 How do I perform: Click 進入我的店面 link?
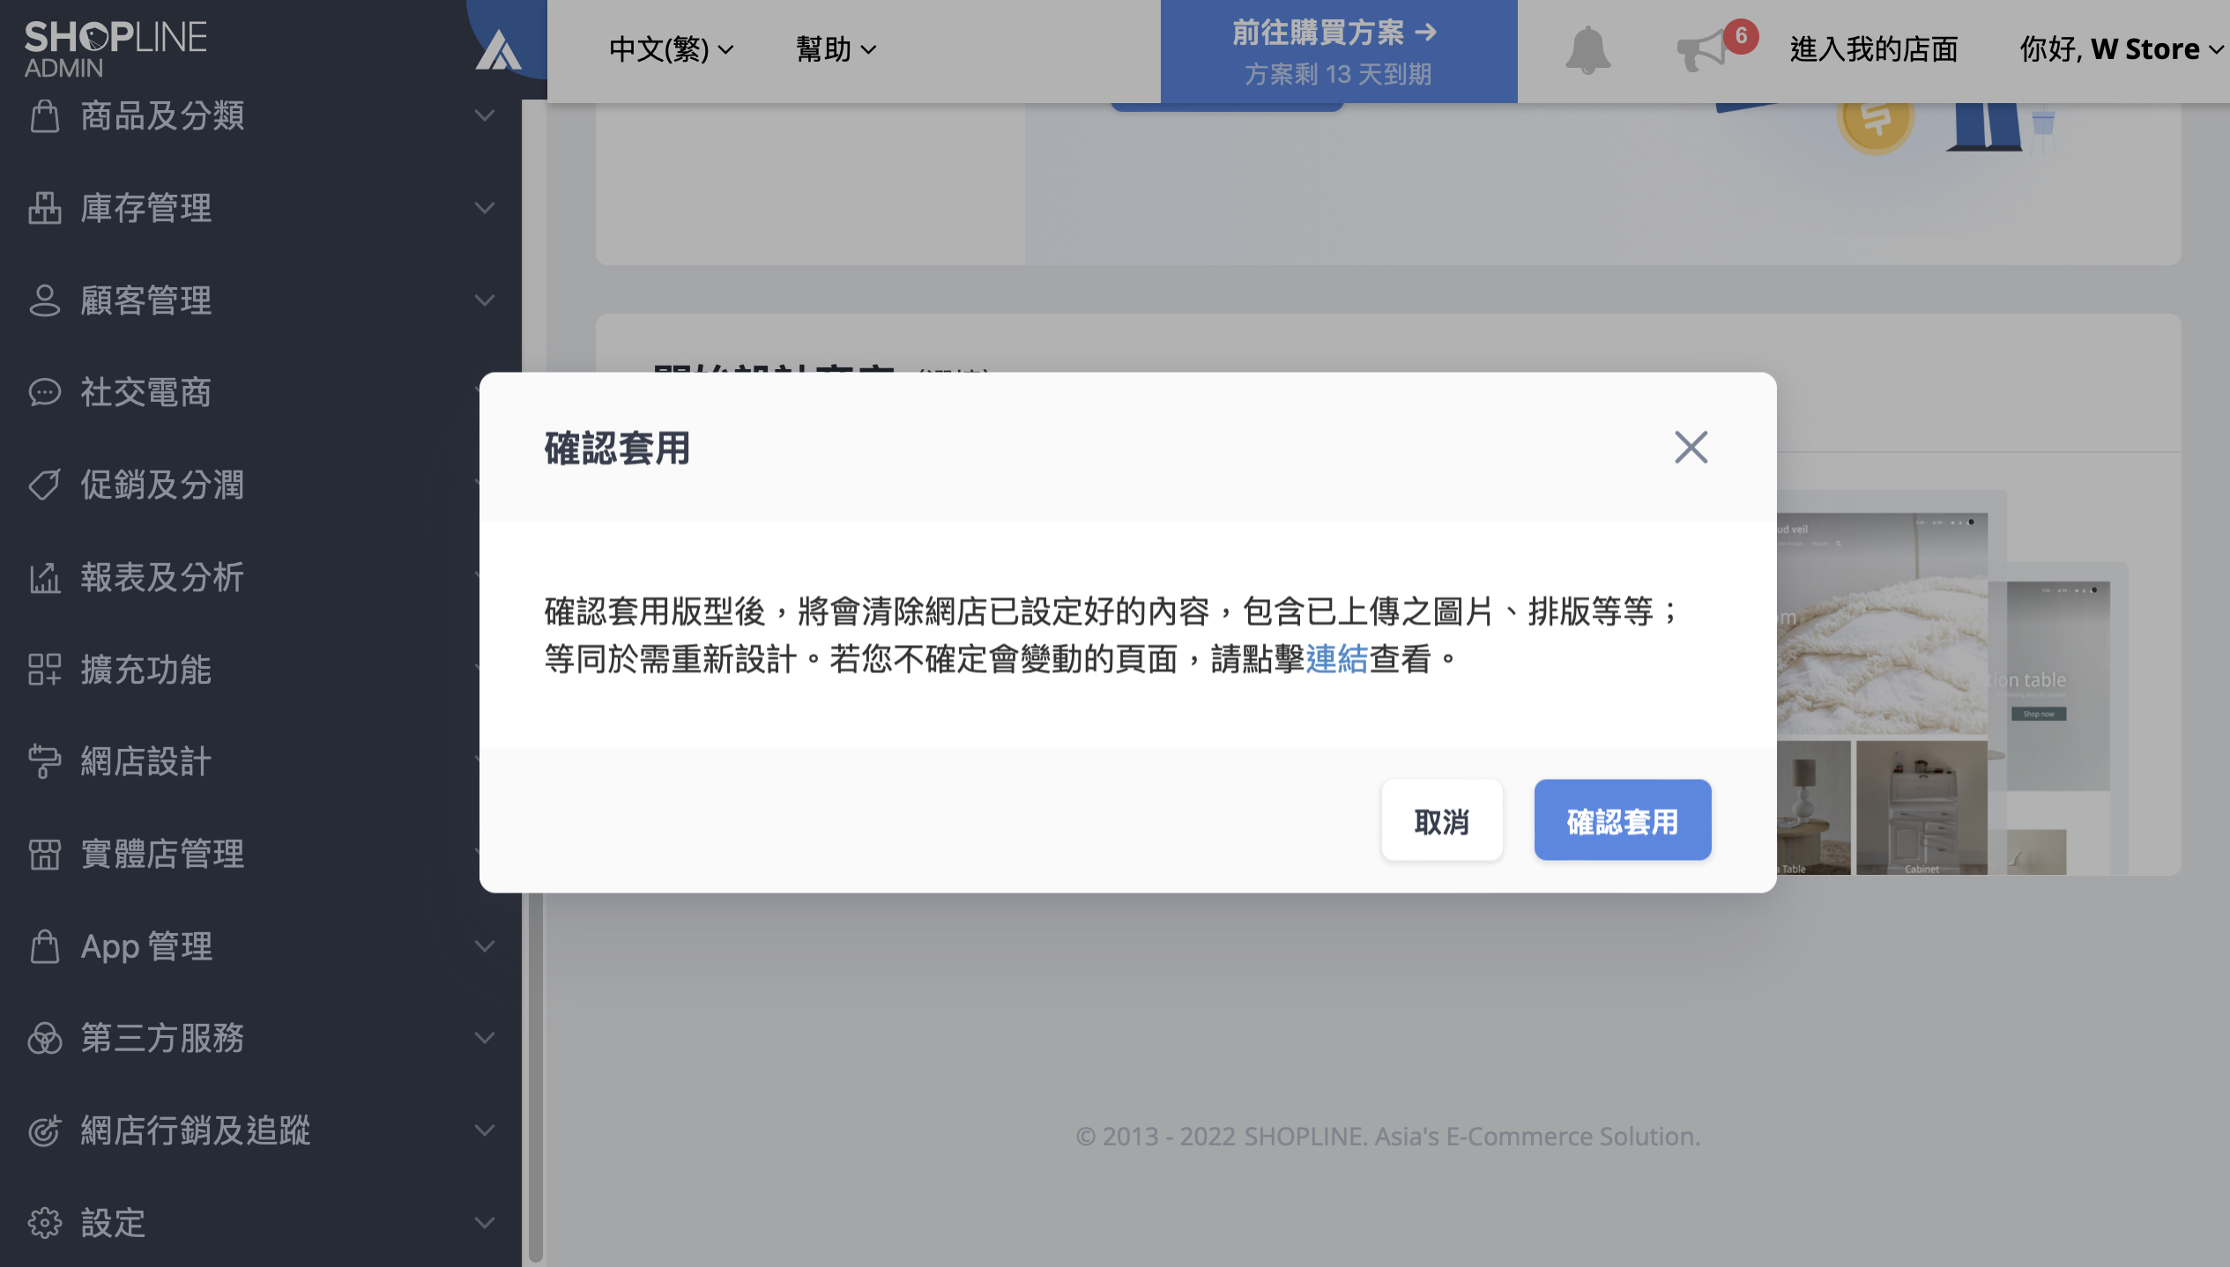point(1874,50)
